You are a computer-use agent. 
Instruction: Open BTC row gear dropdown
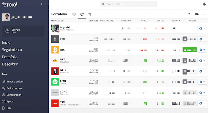click(202, 50)
